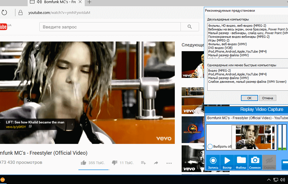Click the Отмена cancel button
The image size is (288, 184).
(267, 98)
